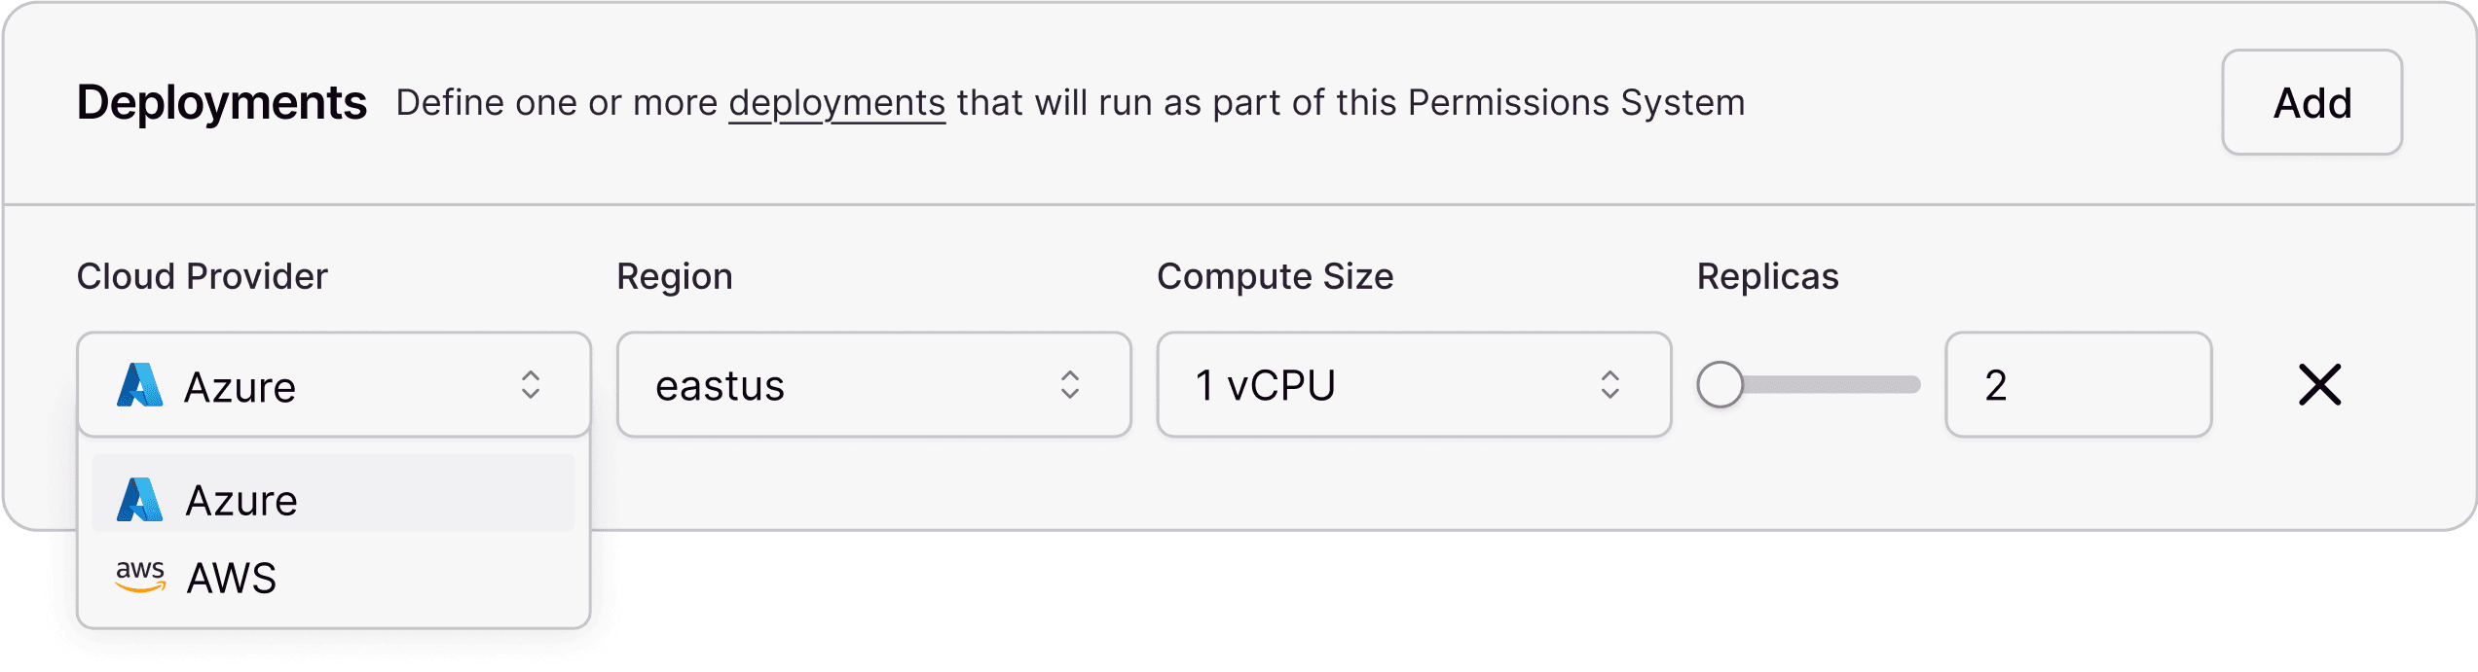Click the Deployments heading
Viewport: 2478px width, 672px height.
[x=222, y=103]
